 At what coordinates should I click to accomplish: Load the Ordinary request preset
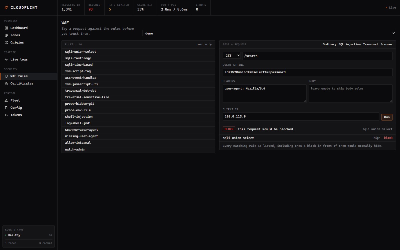pos(329,44)
